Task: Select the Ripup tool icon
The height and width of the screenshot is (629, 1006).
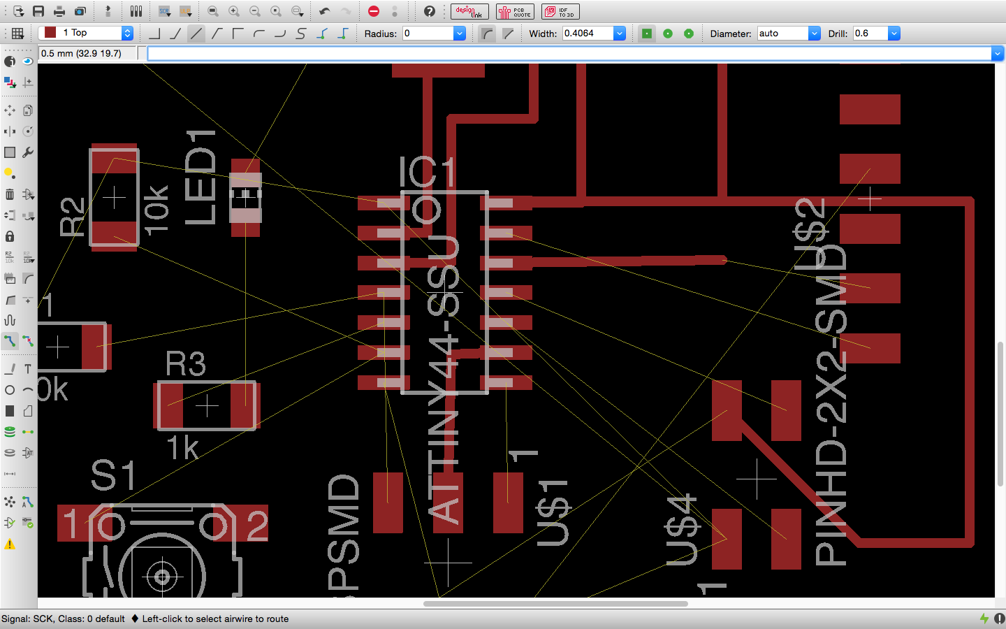Action: click(x=28, y=341)
